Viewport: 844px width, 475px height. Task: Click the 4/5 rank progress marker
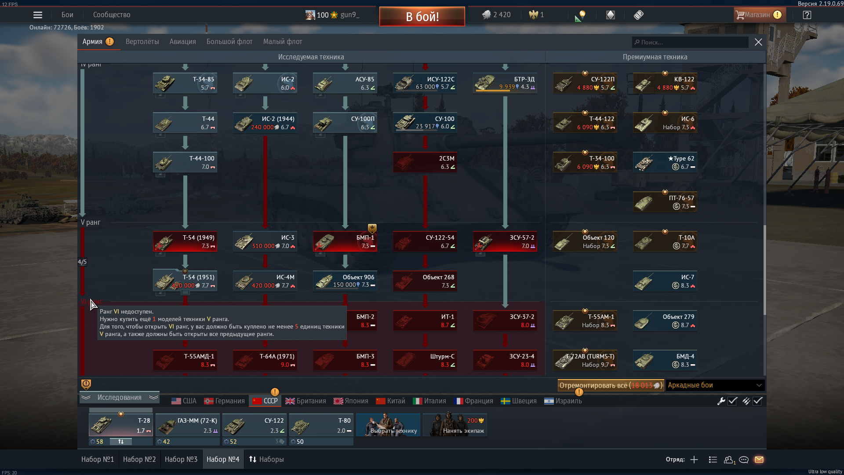82,262
